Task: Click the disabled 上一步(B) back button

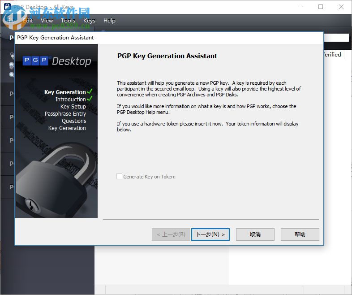Action: click(x=171, y=234)
